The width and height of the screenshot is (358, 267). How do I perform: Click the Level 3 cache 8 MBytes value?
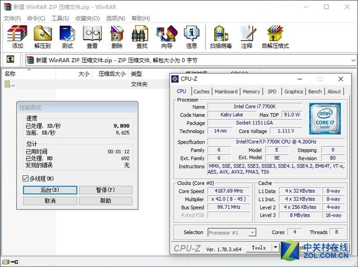[x=300, y=215]
